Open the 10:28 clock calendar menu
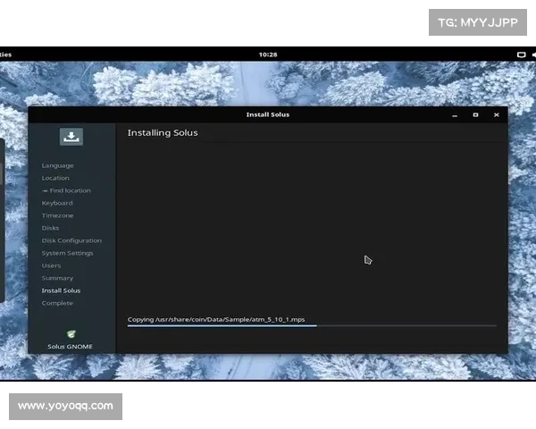The image size is (536, 429). tap(268, 55)
